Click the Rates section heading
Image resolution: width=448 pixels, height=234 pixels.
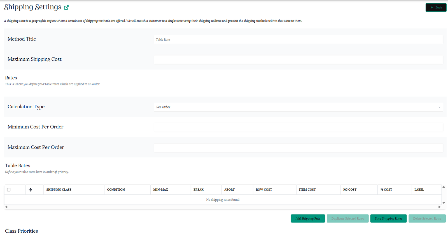tap(11, 78)
